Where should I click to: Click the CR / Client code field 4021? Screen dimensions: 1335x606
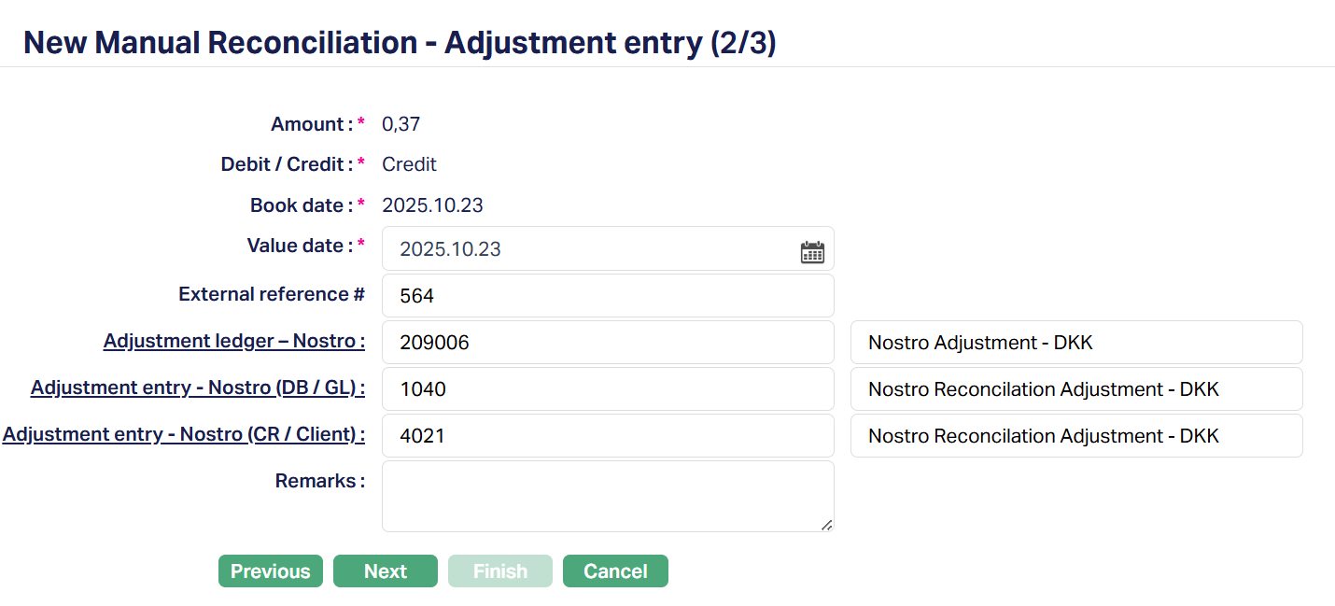pos(607,436)
